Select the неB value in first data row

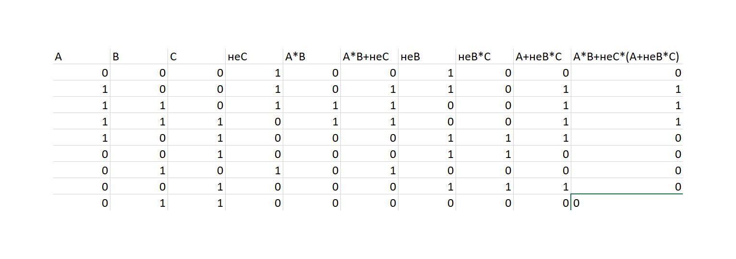click(427, 73)
